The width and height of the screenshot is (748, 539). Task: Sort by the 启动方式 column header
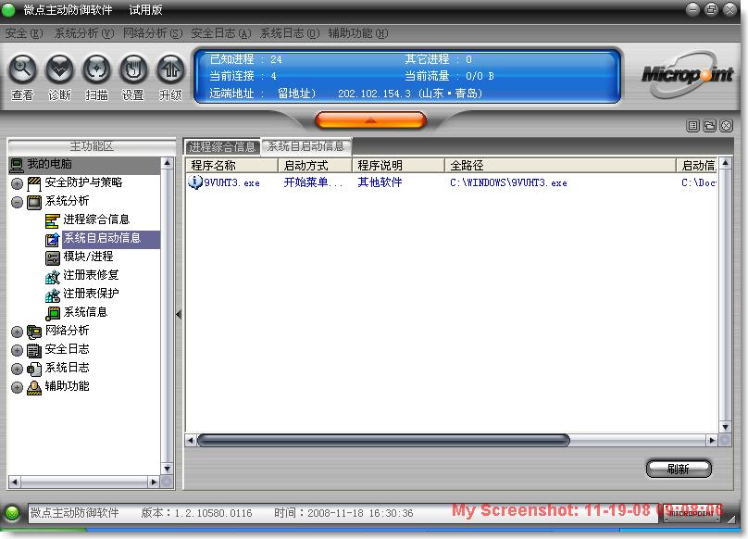coord(315,166)
